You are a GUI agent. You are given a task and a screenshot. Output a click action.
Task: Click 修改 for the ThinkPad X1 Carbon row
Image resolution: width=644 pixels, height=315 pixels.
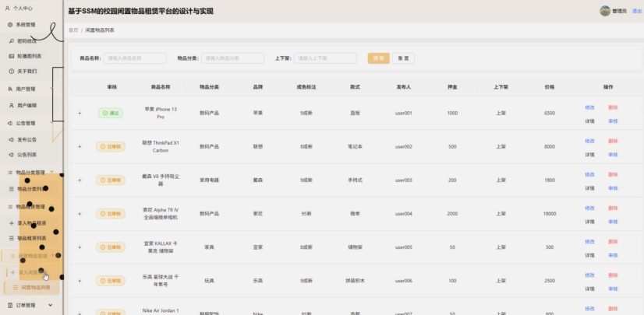(589, 141)
